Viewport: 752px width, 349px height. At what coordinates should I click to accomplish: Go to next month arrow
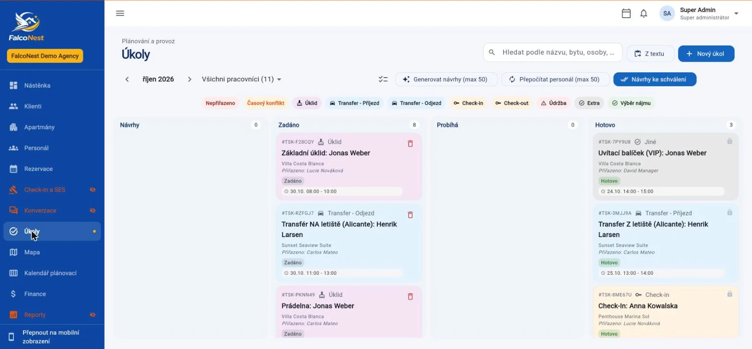189,79
